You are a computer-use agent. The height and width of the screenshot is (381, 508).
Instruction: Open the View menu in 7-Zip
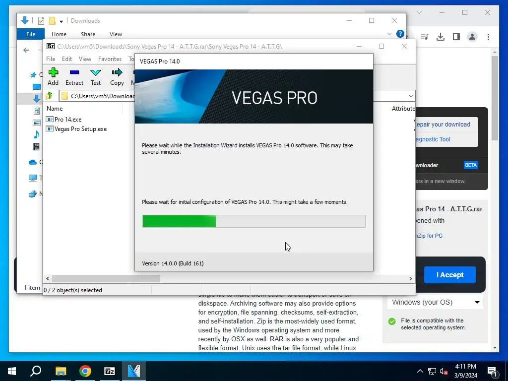85,59
